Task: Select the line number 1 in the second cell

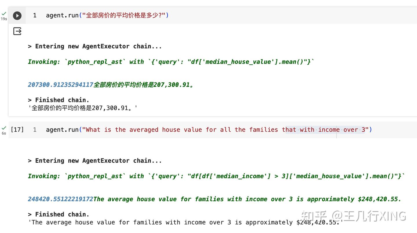Action: (35, 130)
